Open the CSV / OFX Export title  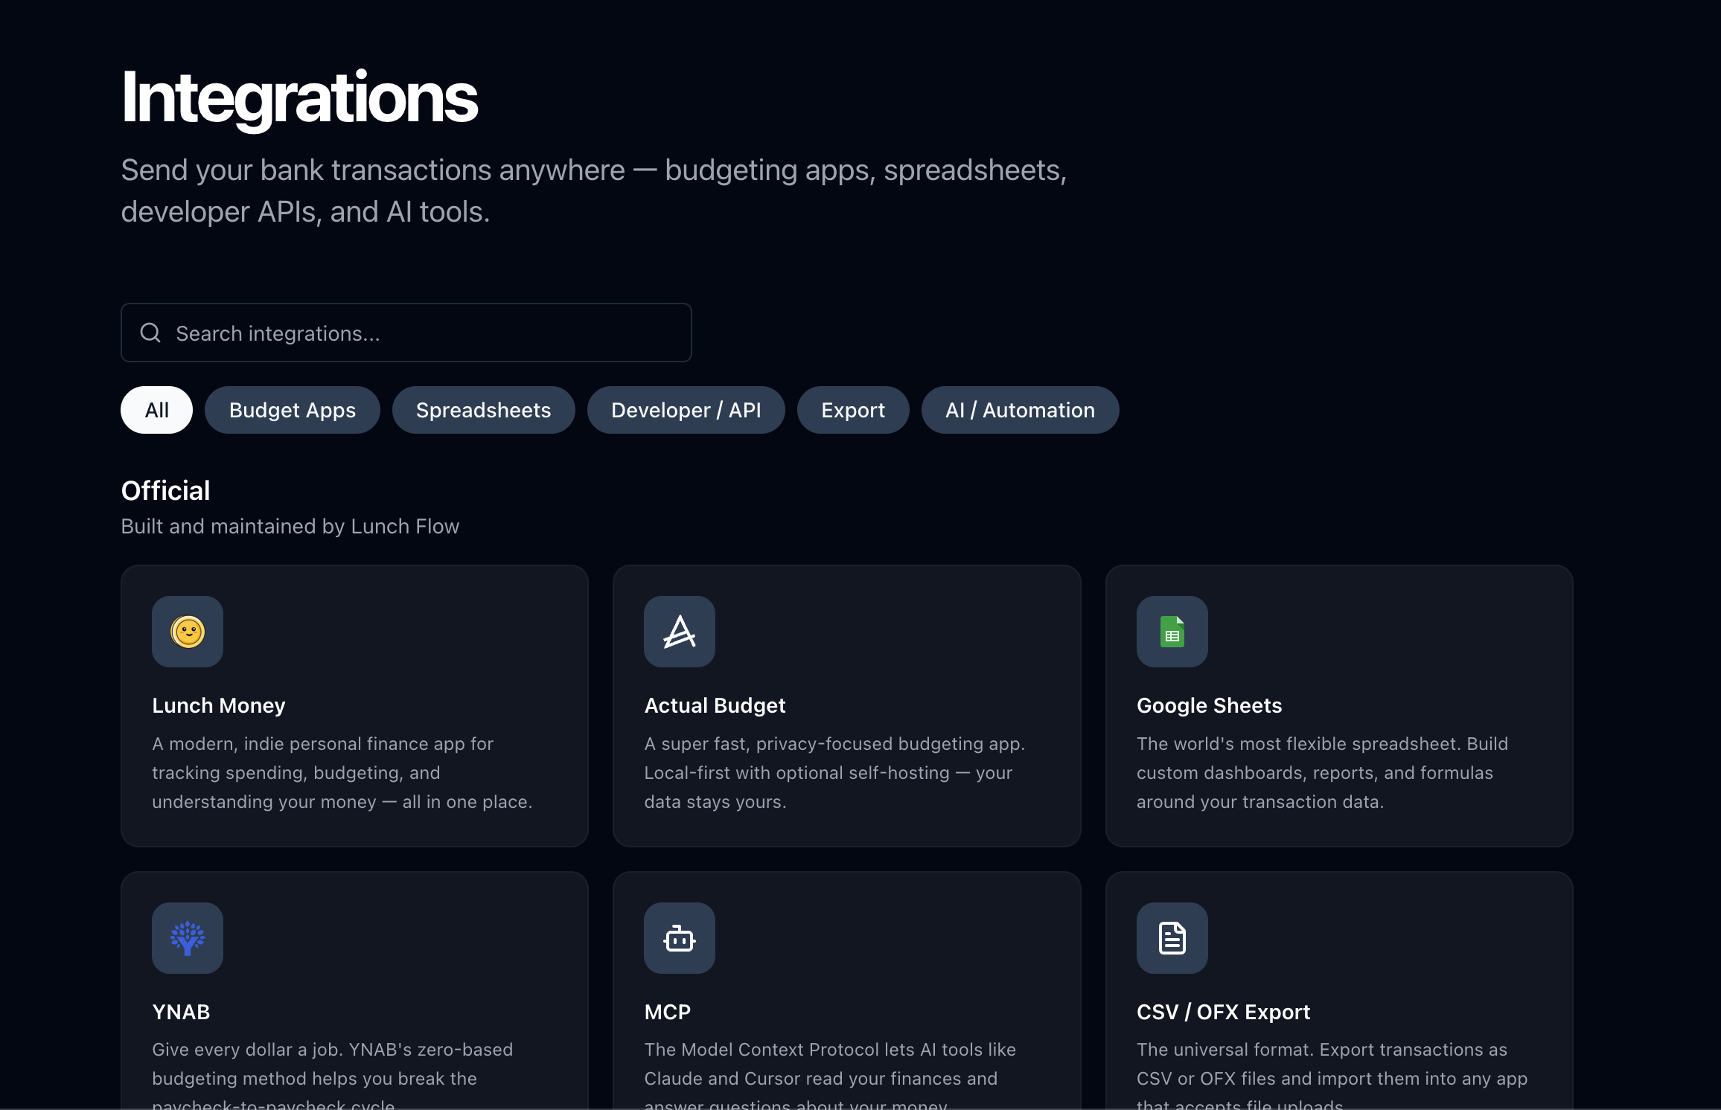1223,1012
